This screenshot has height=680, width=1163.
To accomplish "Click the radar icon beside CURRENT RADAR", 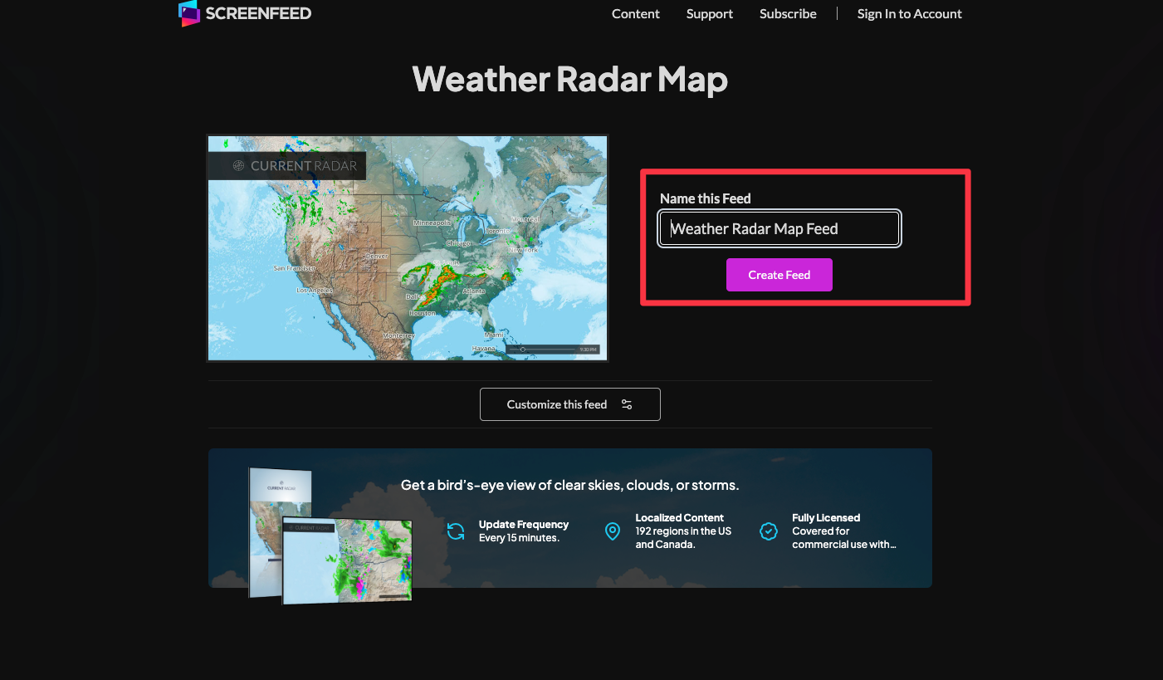I will (238, 166).
